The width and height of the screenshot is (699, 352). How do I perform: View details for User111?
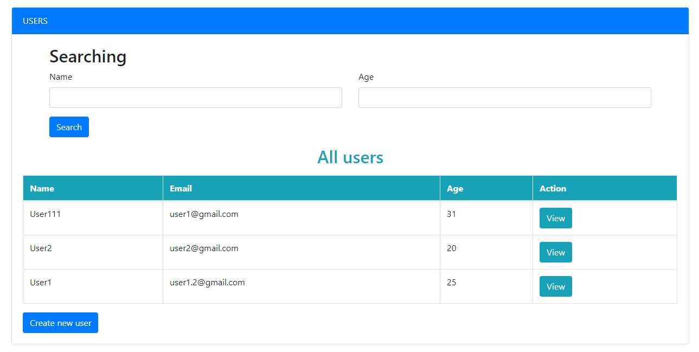[x=555, y=218]
